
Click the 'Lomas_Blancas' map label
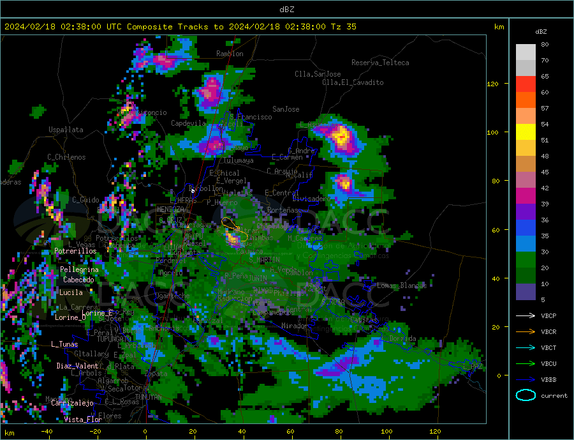[402, 285]
